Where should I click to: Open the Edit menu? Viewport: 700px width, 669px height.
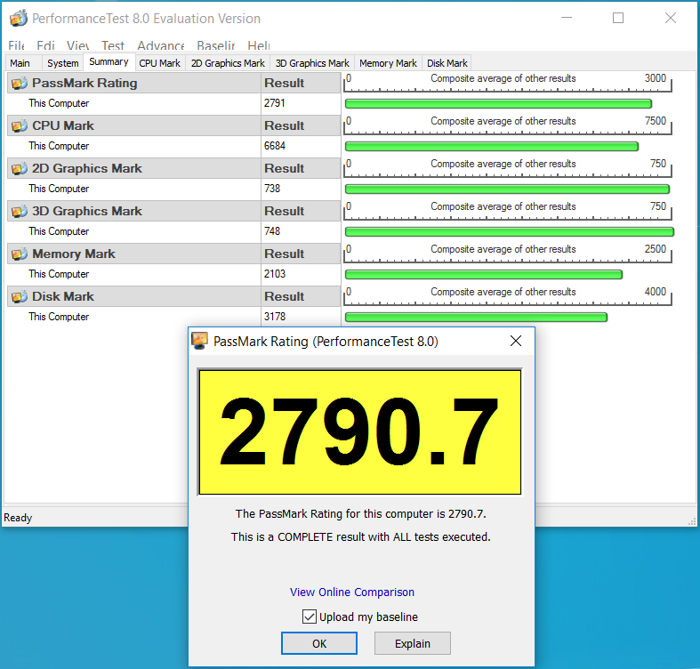click(45, 45)
